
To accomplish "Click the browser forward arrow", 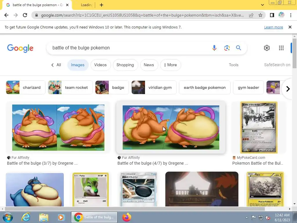I will click(x=16, y=15).
